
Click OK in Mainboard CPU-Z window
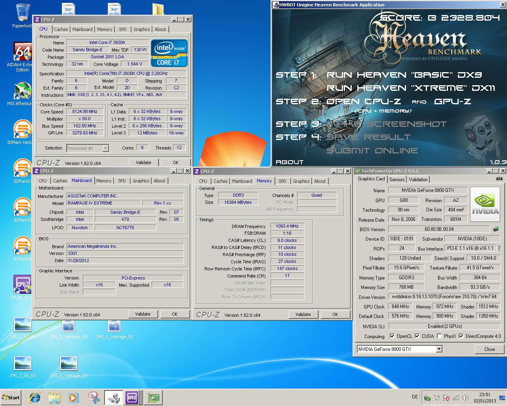[x=175, y=314]
